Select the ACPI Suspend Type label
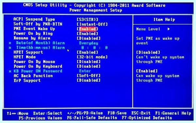196x123 pixels. click(x=34, y=19)
